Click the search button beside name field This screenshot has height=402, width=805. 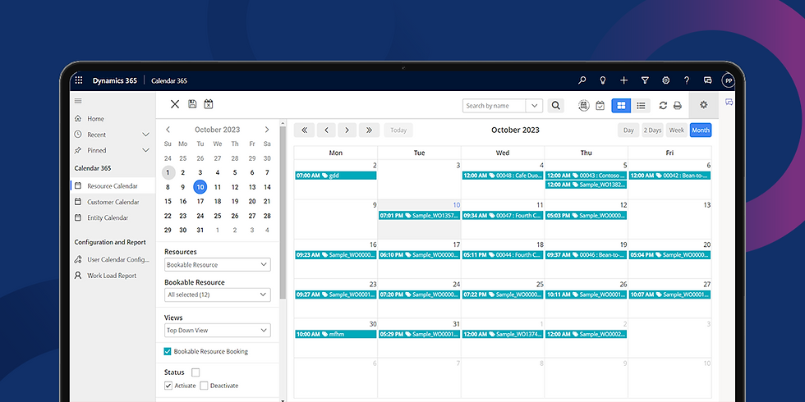tap(555, 106)
